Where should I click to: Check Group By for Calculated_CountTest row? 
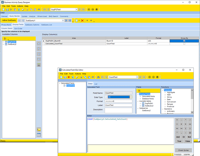coord(184,44)
